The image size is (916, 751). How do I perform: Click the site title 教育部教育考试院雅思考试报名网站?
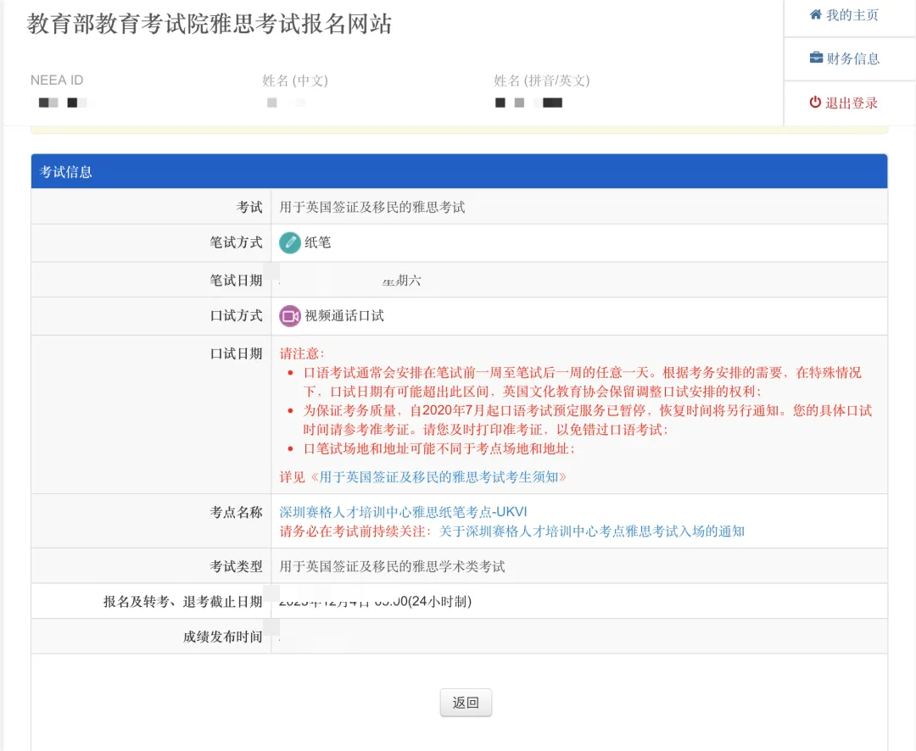pyautogui.click(x=207, y=25)
